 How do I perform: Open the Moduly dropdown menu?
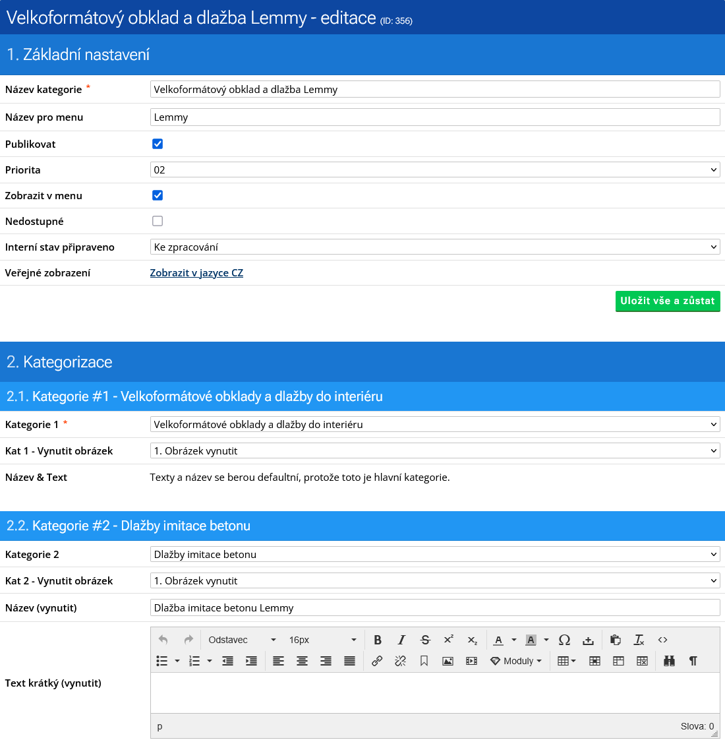click(516, 661)
